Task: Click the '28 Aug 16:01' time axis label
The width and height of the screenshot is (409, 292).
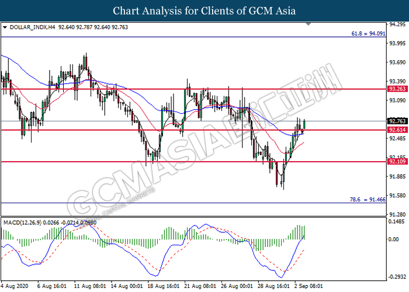Action: click(274, 286)
